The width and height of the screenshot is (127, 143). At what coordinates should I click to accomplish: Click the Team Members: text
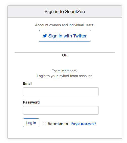point(65,71)
